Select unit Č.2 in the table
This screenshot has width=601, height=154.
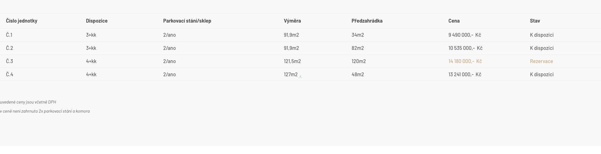click(x=9, y=48)
